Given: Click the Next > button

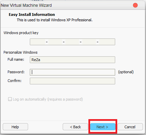Looking at the screenshot, I should click(x=103, y=127).
